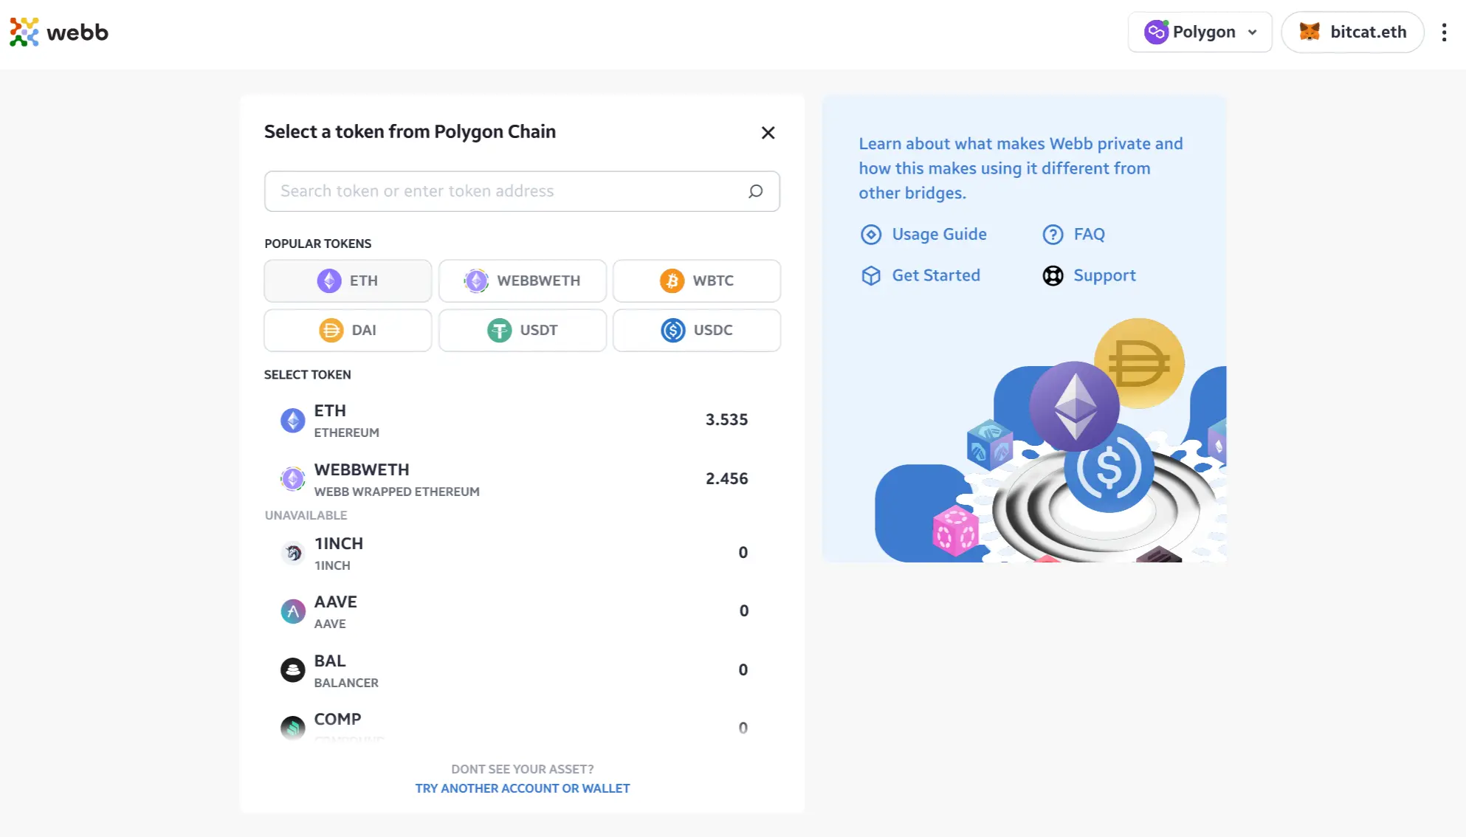Click WEBBWETH icon in popular tokens

pyautogui.click(x=476, y=280)
